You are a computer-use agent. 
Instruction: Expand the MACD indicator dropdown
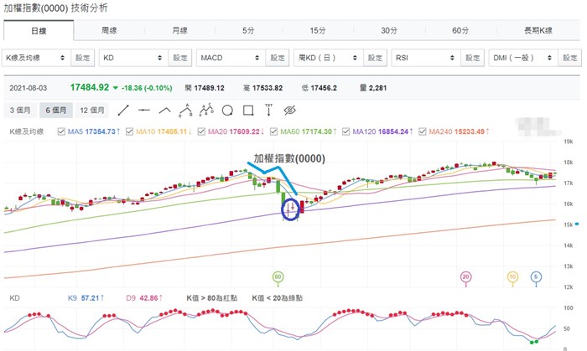pos(229,59)
